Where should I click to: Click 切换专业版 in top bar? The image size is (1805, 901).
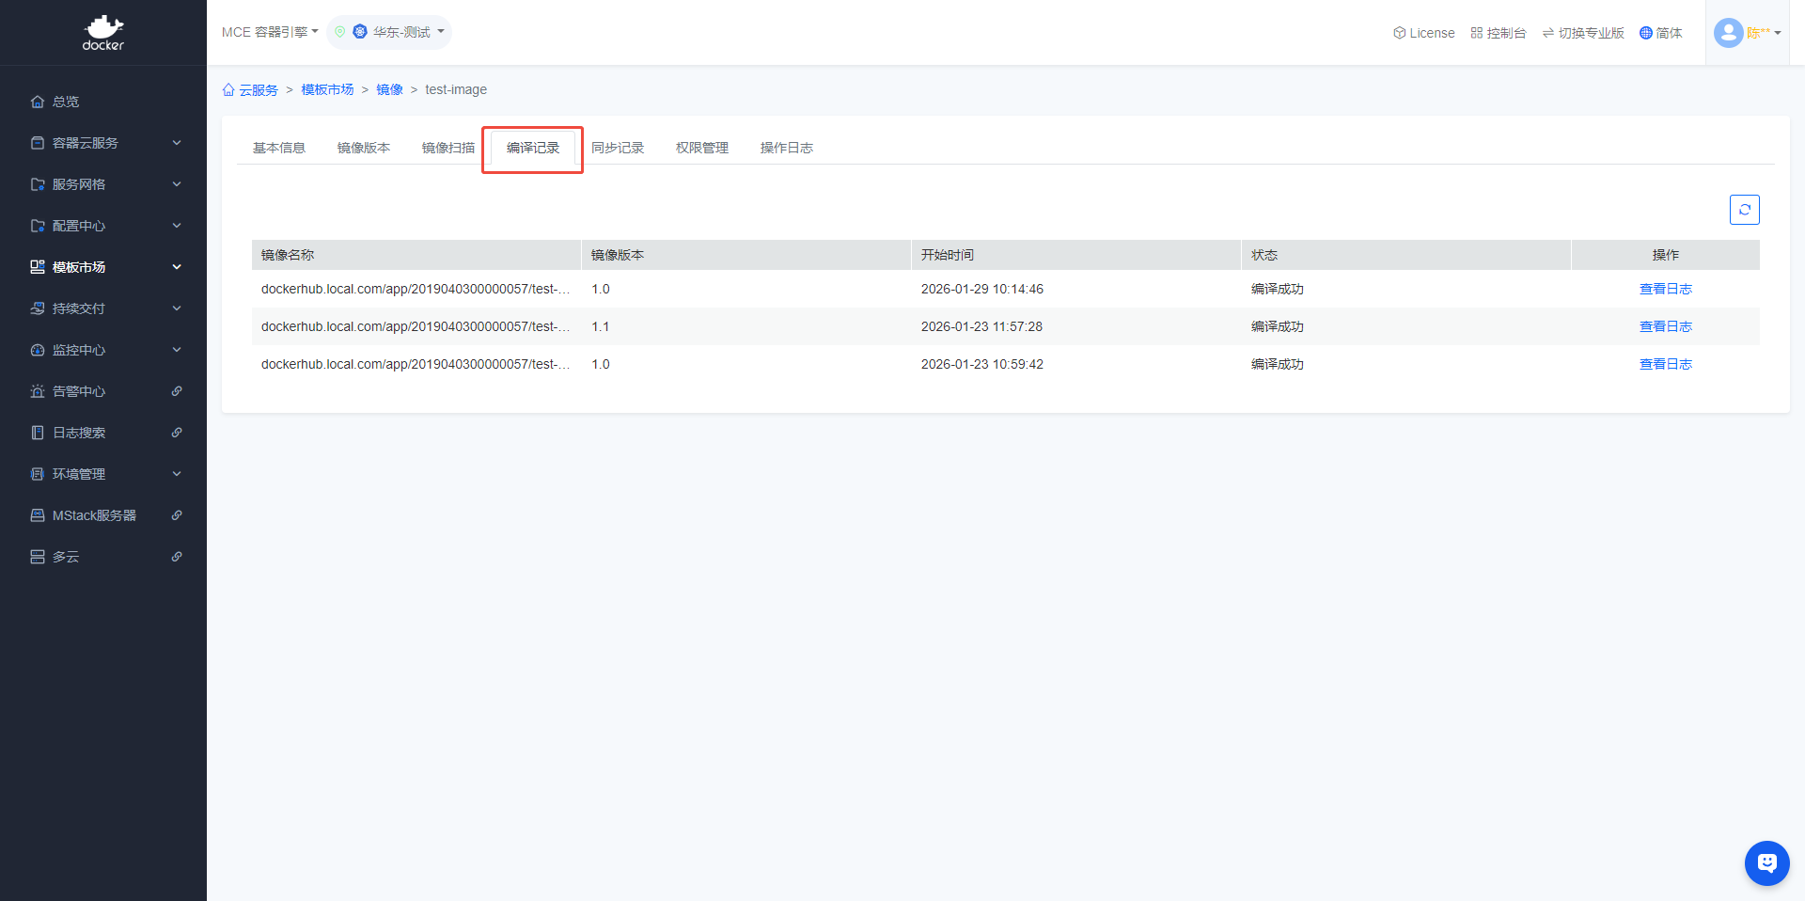point(1583,33)
